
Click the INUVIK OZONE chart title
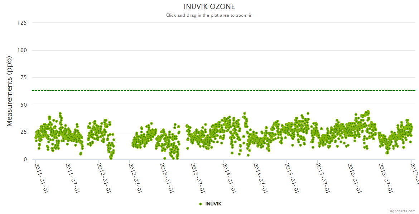tap(209, 7)
